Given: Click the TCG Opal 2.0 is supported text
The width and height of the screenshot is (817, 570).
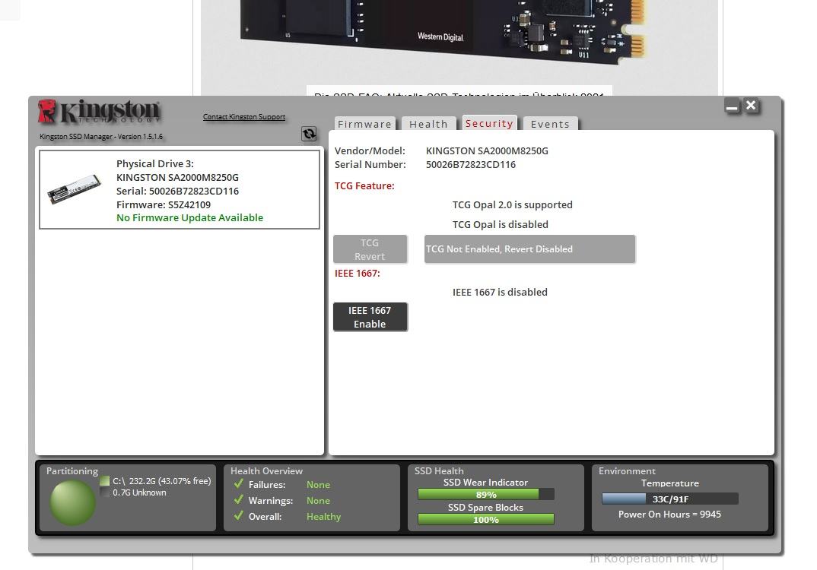Looking at the screenshot, I should (512, 204).
